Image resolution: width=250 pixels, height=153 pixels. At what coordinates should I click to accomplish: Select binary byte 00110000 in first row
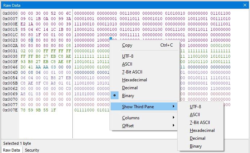(130, 13)
